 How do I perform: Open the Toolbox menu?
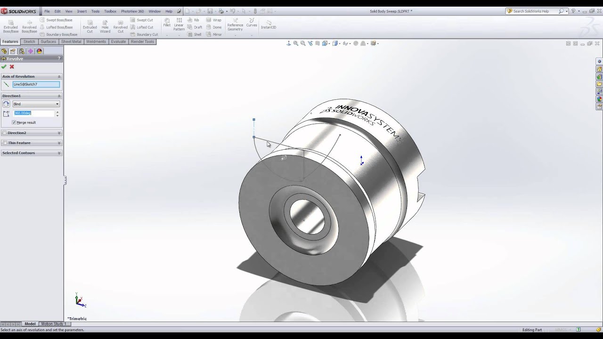click(110, 11)
